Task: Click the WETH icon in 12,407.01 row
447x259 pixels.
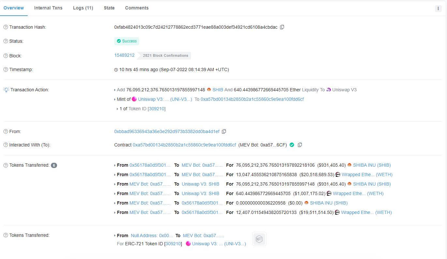Action: tap(337, 212)
